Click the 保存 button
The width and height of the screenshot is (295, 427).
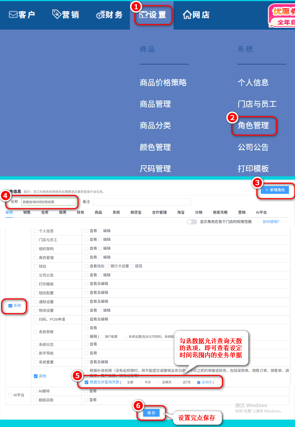(151, 413)
